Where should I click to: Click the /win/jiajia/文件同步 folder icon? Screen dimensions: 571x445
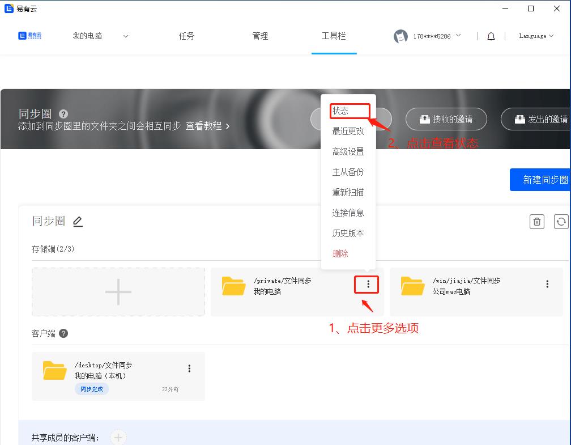tap(412, 286)
